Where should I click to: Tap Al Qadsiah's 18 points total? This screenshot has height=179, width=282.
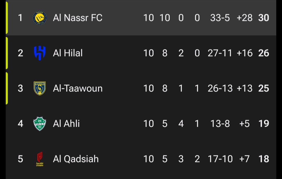click(x=263, y=159)
